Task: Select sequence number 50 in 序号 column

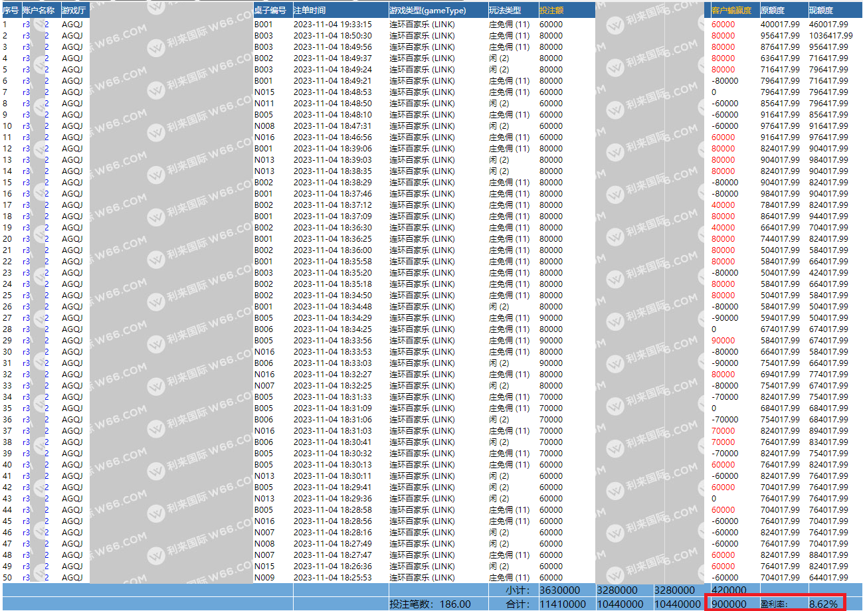Action: click(7, 578)
